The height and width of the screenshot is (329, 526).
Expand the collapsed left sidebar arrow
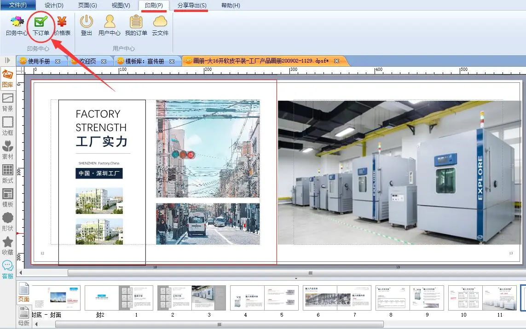tap(7, 60)
